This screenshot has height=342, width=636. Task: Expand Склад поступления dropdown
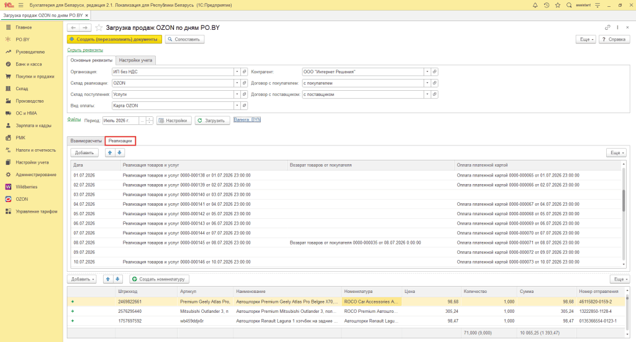pyautogui.click(x=237, y=95)
